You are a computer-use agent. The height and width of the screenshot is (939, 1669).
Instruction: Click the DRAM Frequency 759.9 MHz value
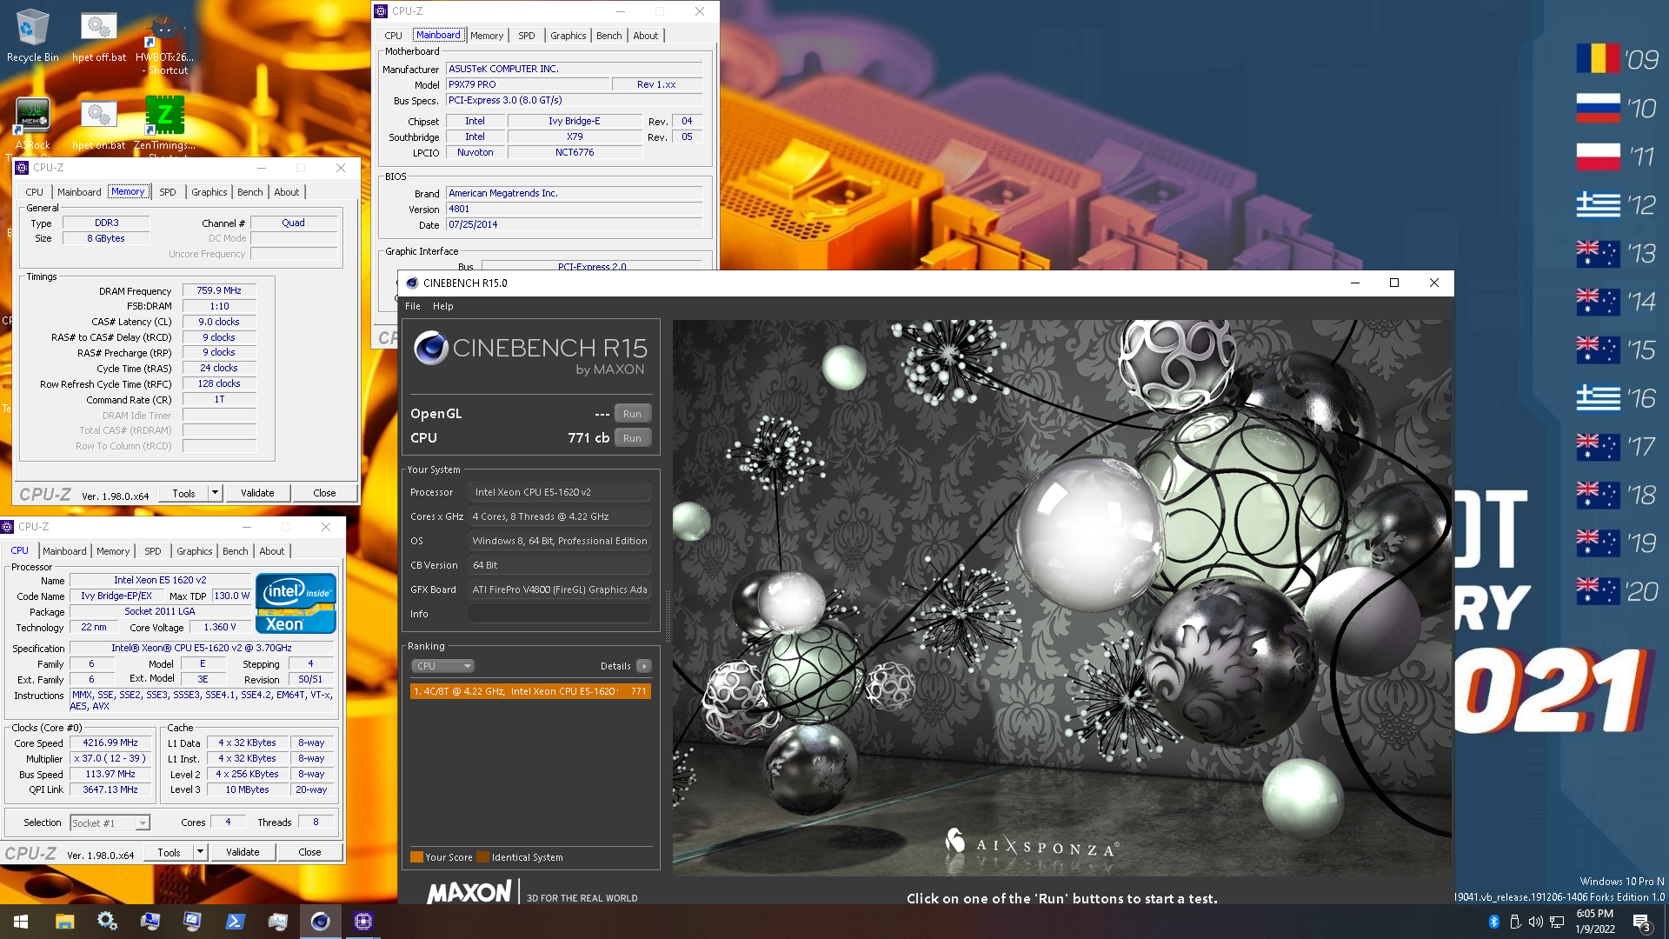tap(219, 291)
